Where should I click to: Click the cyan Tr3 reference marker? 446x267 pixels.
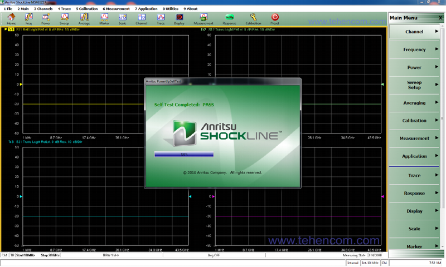(21, 196)
